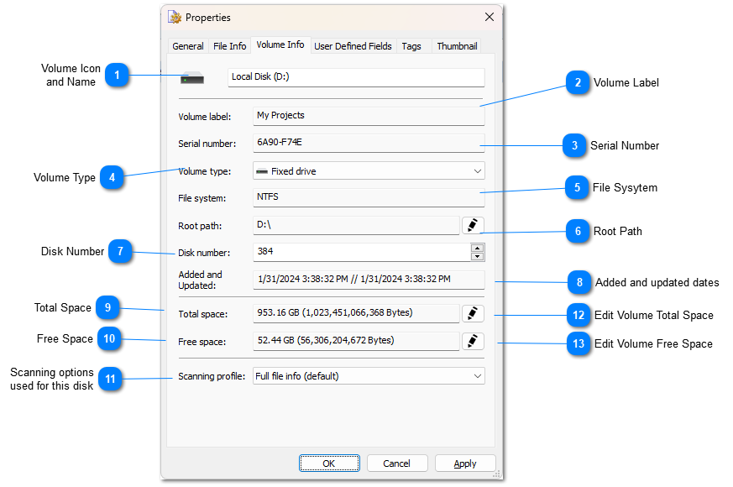Image resolution: width=733 pixels, height=487 pixels.
Task: Click the drive icon beside Local Disk (D:)
Action: tap(191, 78)
